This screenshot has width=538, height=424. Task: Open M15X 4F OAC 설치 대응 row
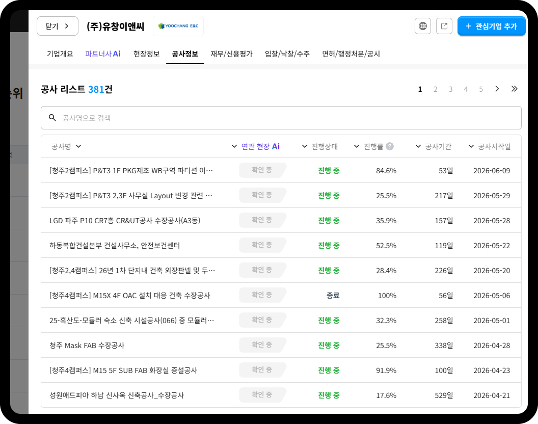click(x=281, y=295)
